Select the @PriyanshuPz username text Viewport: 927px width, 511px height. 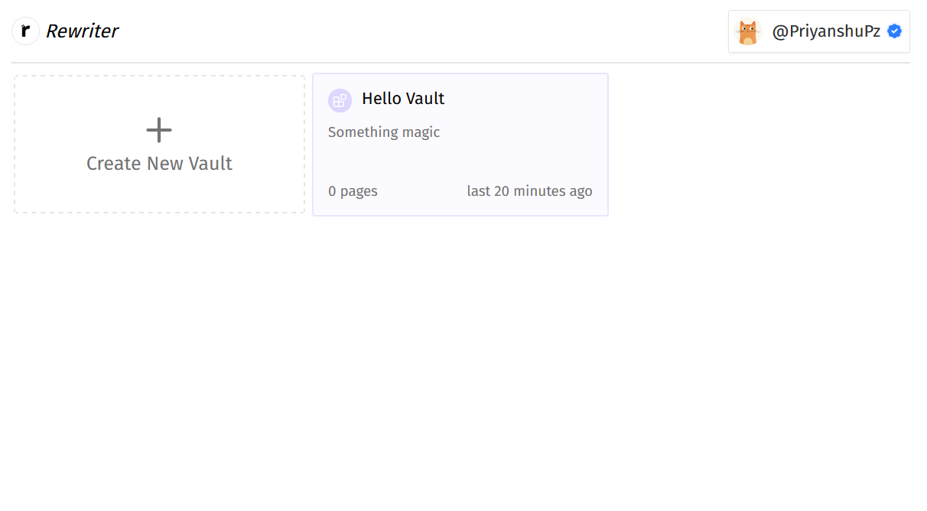point(826,31)
